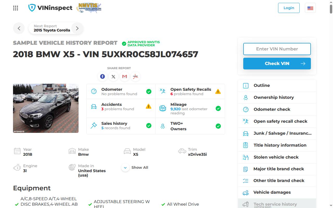Jump to Junk / Salvage / Insurance section
Viewport: 333px width, 208px height.
click(x=277, y=133)
